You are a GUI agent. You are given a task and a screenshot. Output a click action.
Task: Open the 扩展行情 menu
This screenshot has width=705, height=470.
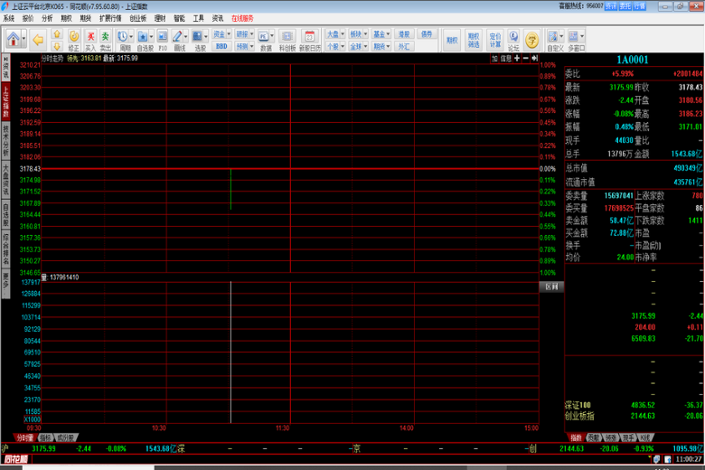point(110,18)
